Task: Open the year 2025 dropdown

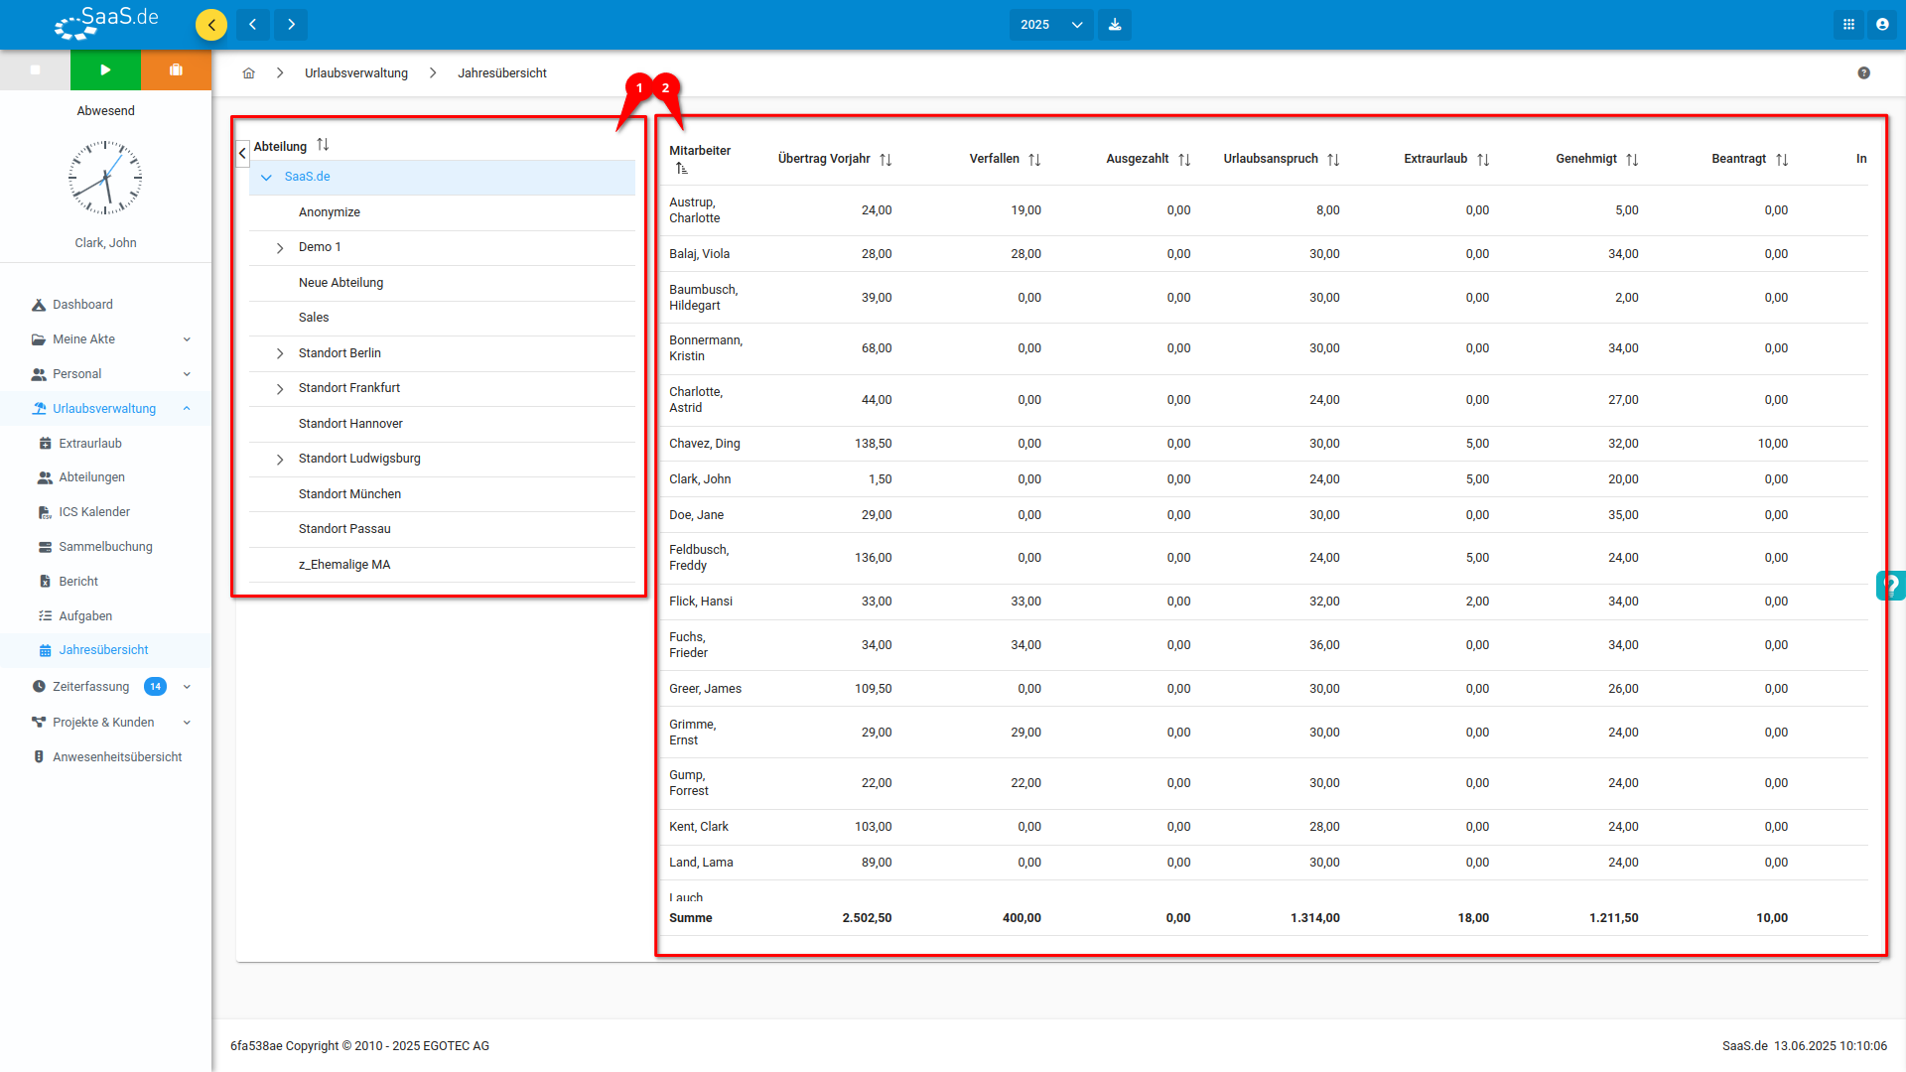Action: tap(1051, 25)
